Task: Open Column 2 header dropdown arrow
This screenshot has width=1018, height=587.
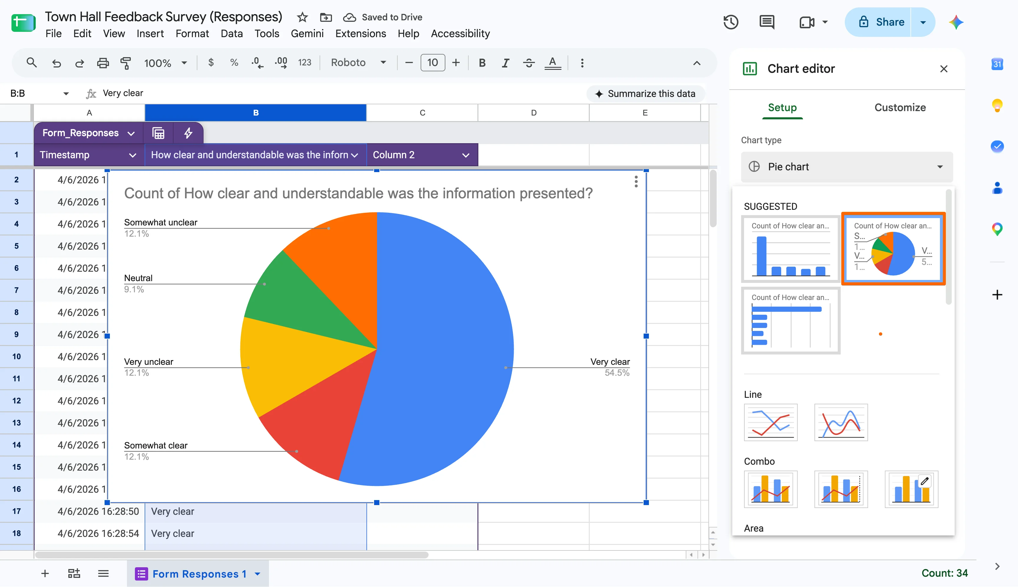Action: (465, 155)
